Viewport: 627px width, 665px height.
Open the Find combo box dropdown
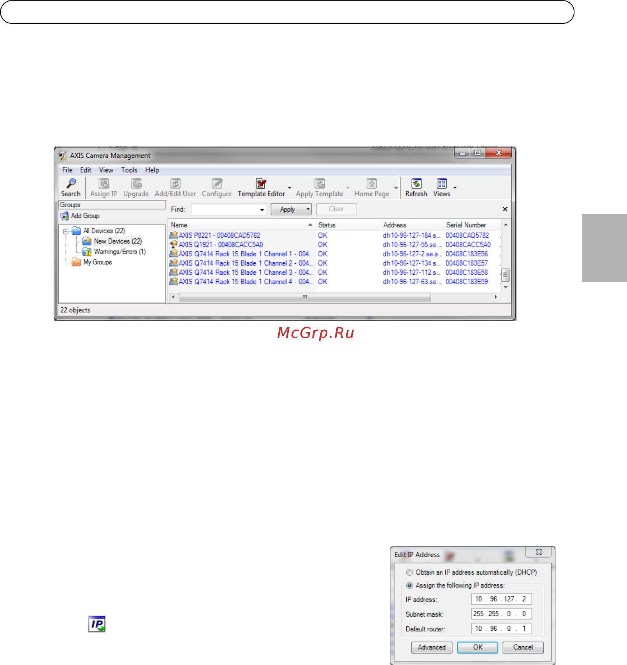(x=262, y=210)
